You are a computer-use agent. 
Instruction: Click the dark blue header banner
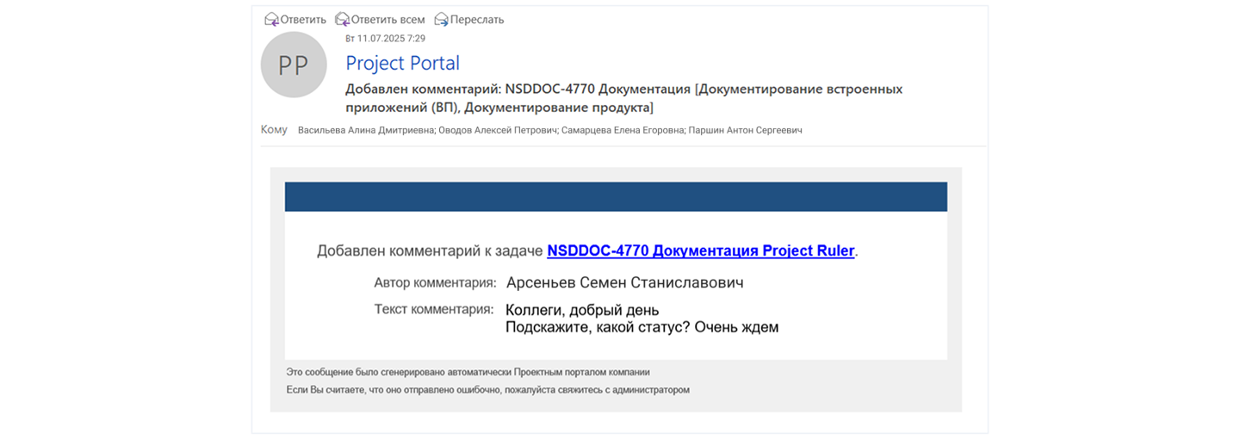tap(616, 196)
